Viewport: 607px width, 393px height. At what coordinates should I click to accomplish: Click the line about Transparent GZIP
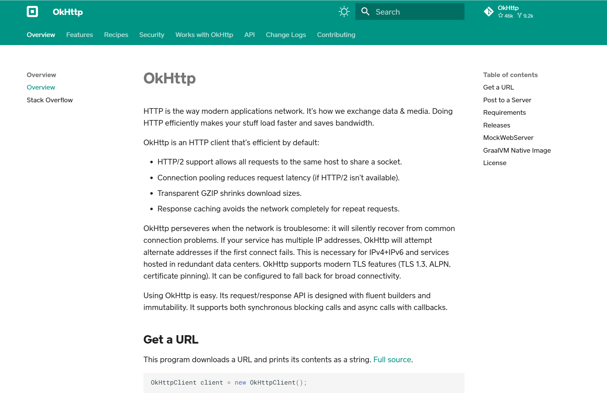(x=229, y=193)
